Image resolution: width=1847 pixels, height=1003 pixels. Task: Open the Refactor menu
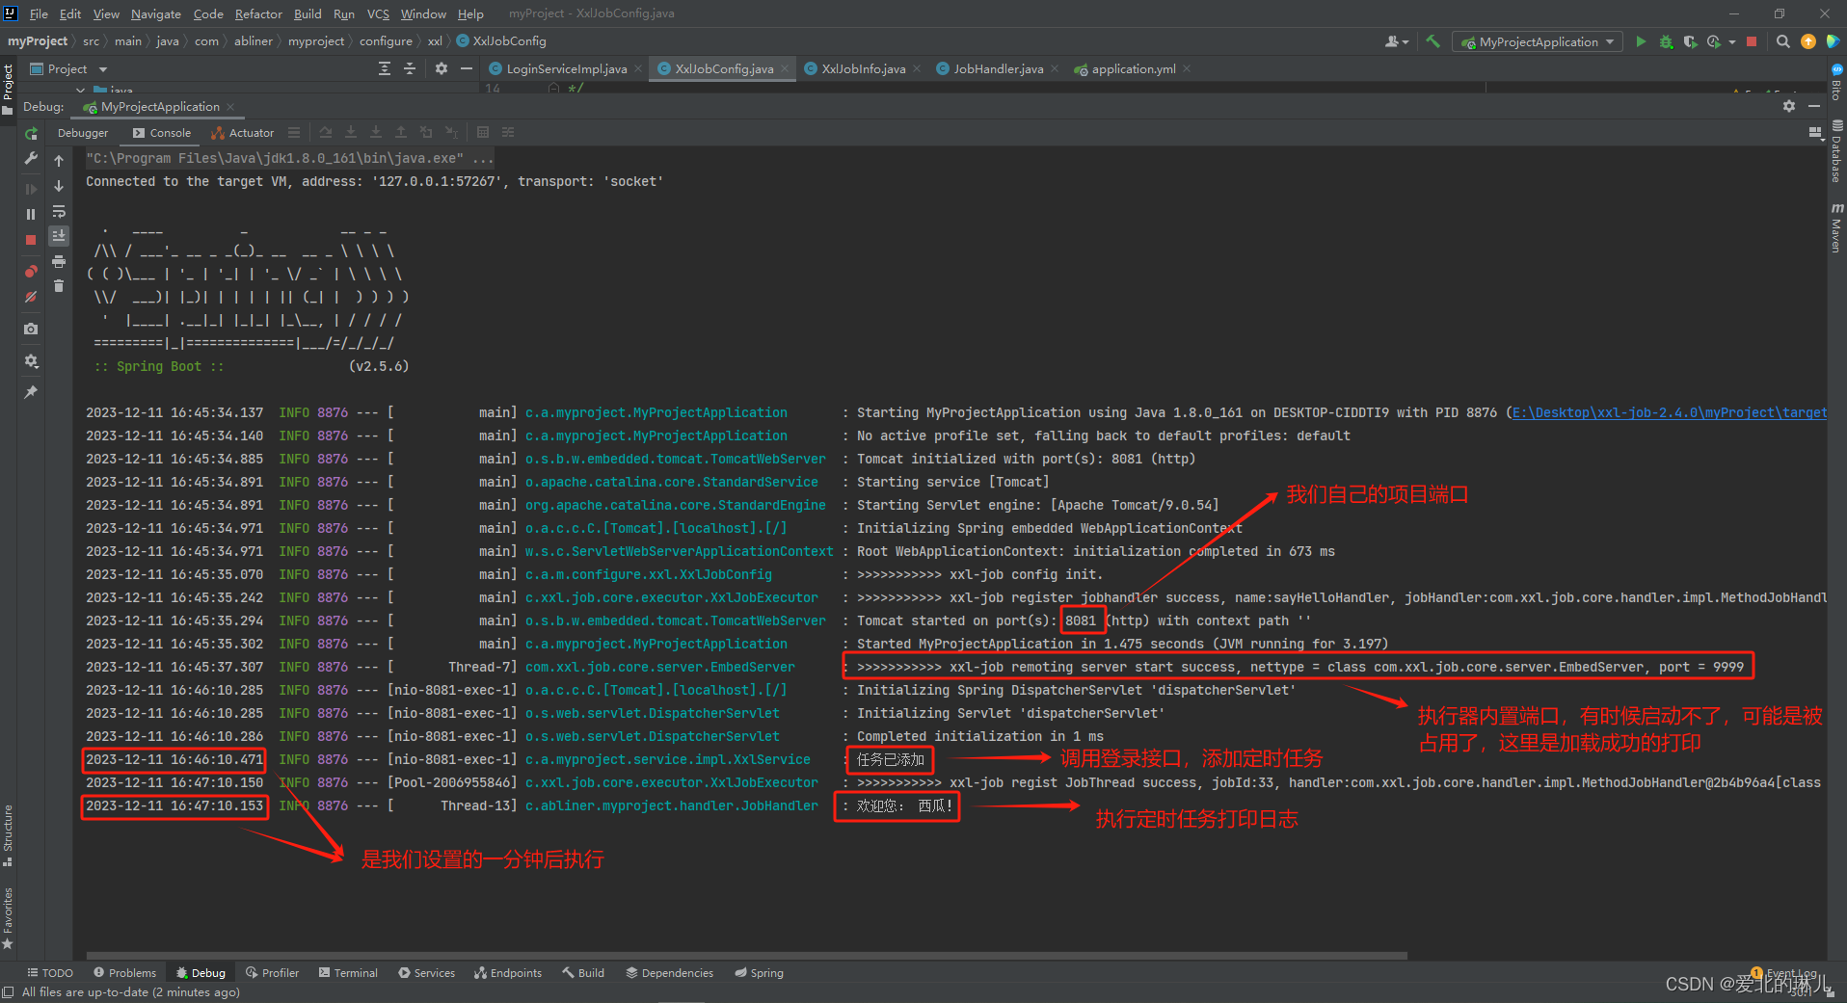pos(258,13)
